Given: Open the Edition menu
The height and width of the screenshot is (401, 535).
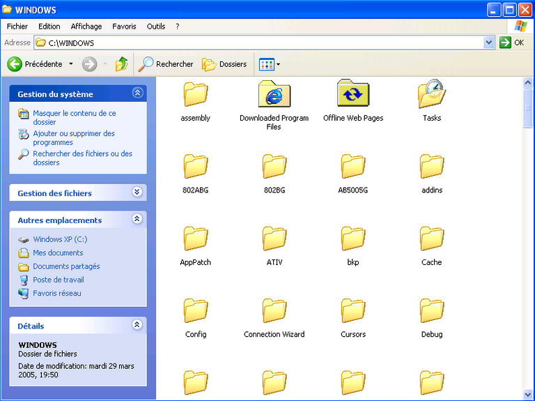Looking at the screenshot, I should [49, 27].
